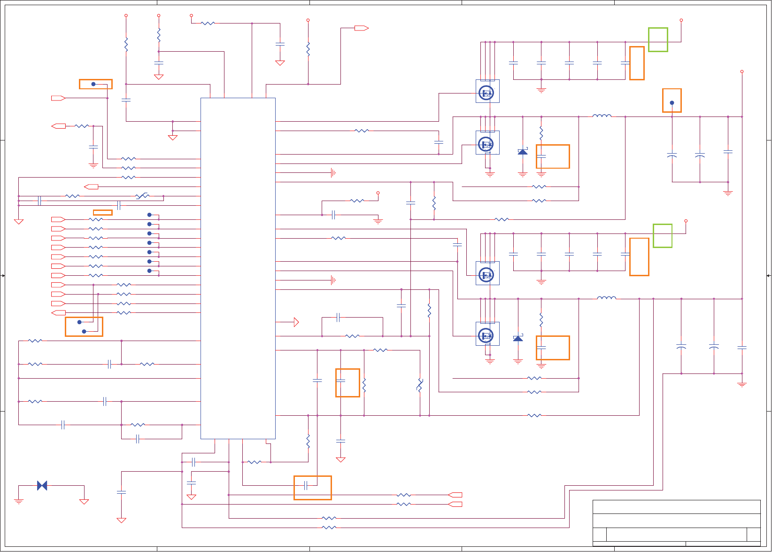
Task: Select the title block in the sheet corner
Action: pos(677,523)
